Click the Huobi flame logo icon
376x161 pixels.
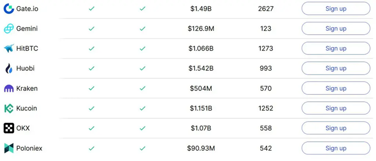click(x=9, y=68)
